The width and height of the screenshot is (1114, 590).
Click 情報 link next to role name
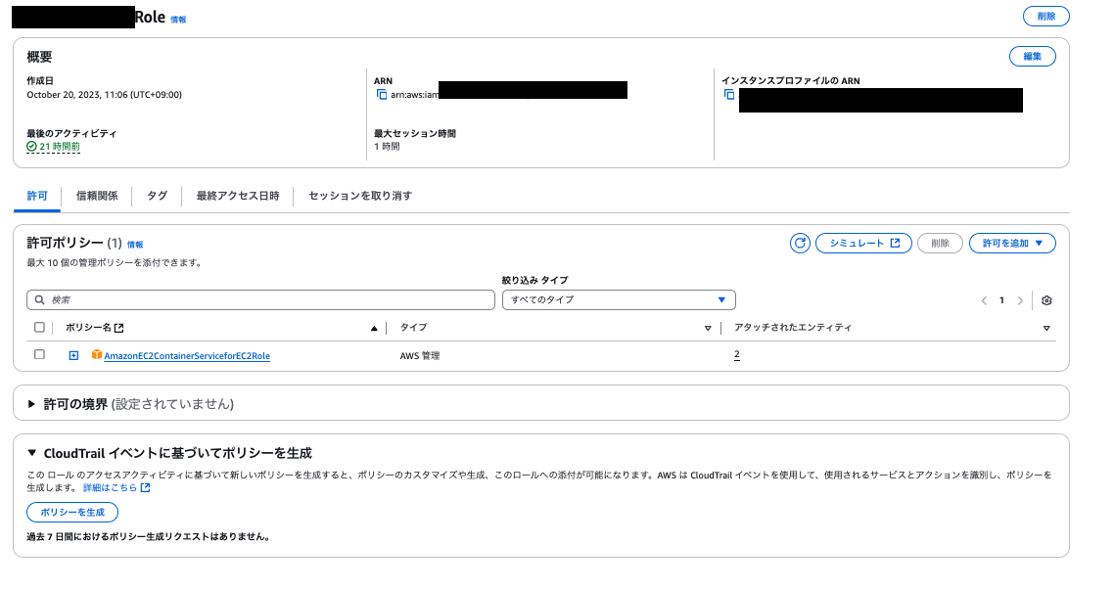tap(178, 20)
